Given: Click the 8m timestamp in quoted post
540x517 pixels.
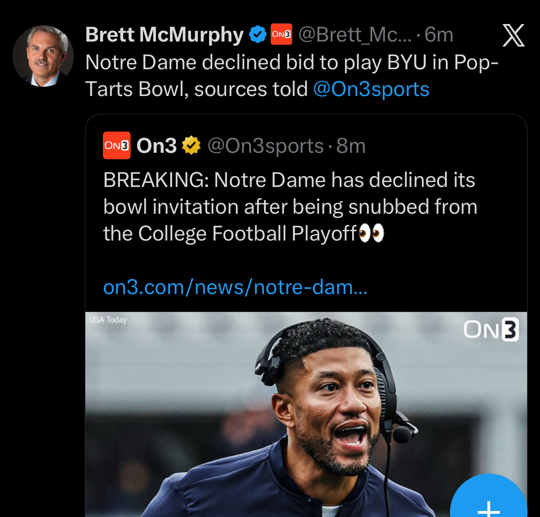Looking at the screenshot, I should 351,146.
